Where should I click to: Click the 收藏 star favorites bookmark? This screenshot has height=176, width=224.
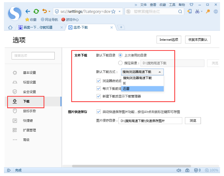[x=31, y=19]
